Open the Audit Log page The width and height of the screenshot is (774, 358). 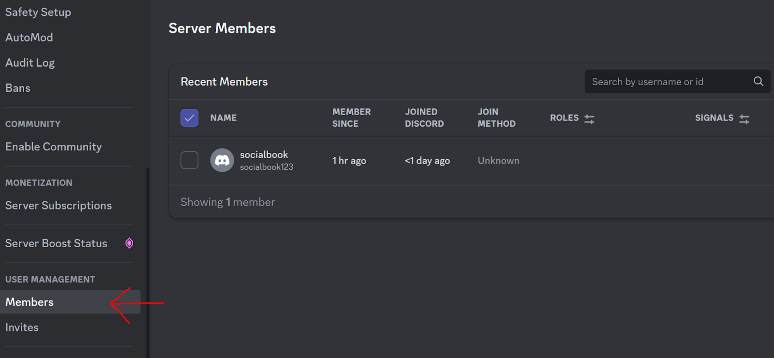point(30,63)
